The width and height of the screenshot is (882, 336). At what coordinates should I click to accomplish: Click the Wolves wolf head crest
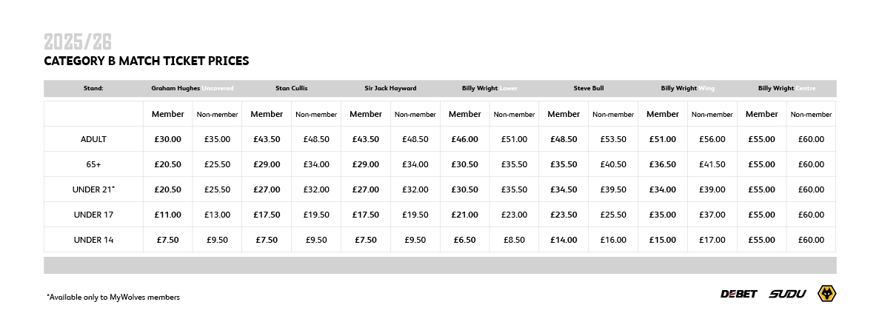pos(826,294)
